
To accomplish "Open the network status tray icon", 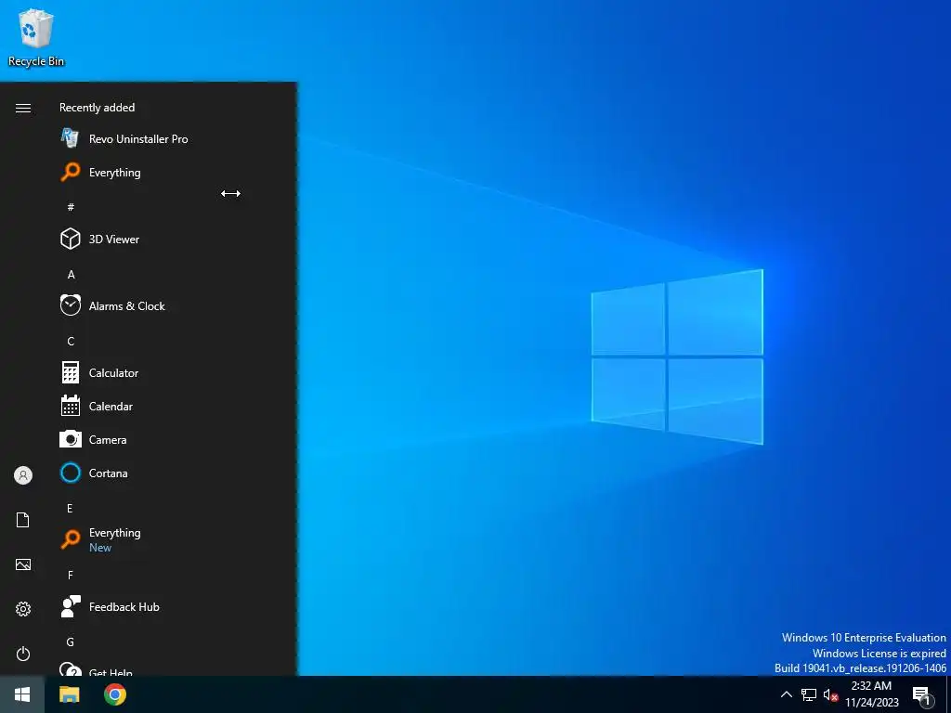I will 809,694.
